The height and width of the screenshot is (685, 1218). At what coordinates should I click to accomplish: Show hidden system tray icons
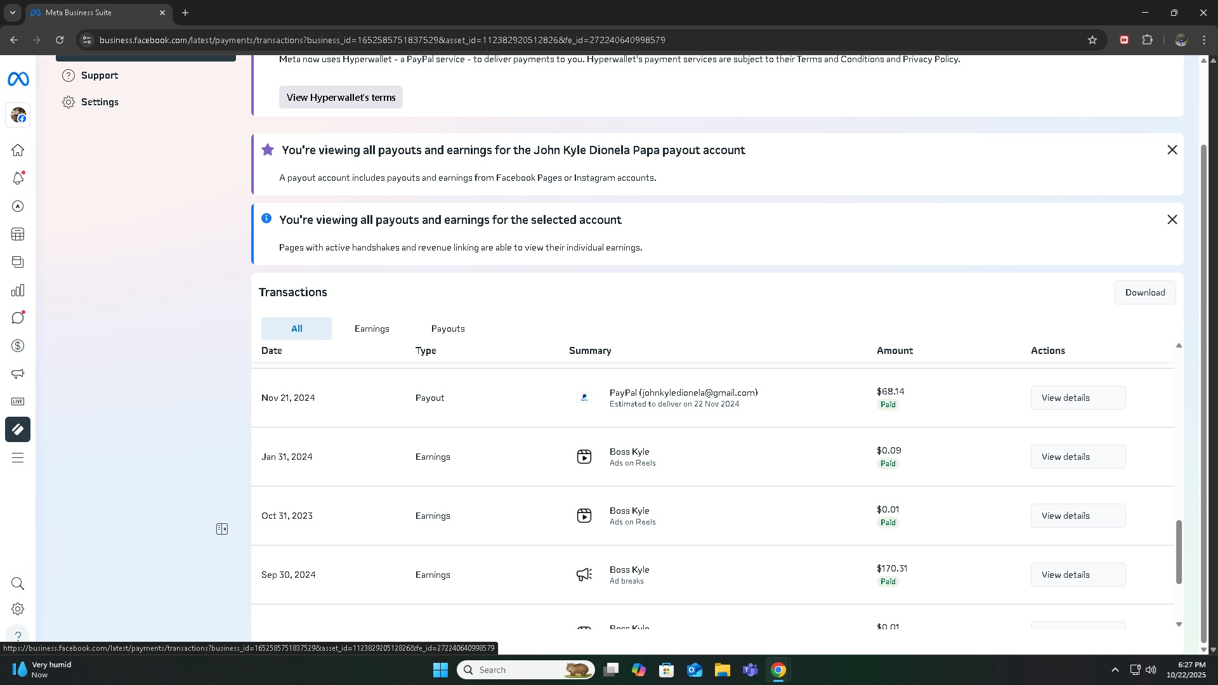point(1115,670)
